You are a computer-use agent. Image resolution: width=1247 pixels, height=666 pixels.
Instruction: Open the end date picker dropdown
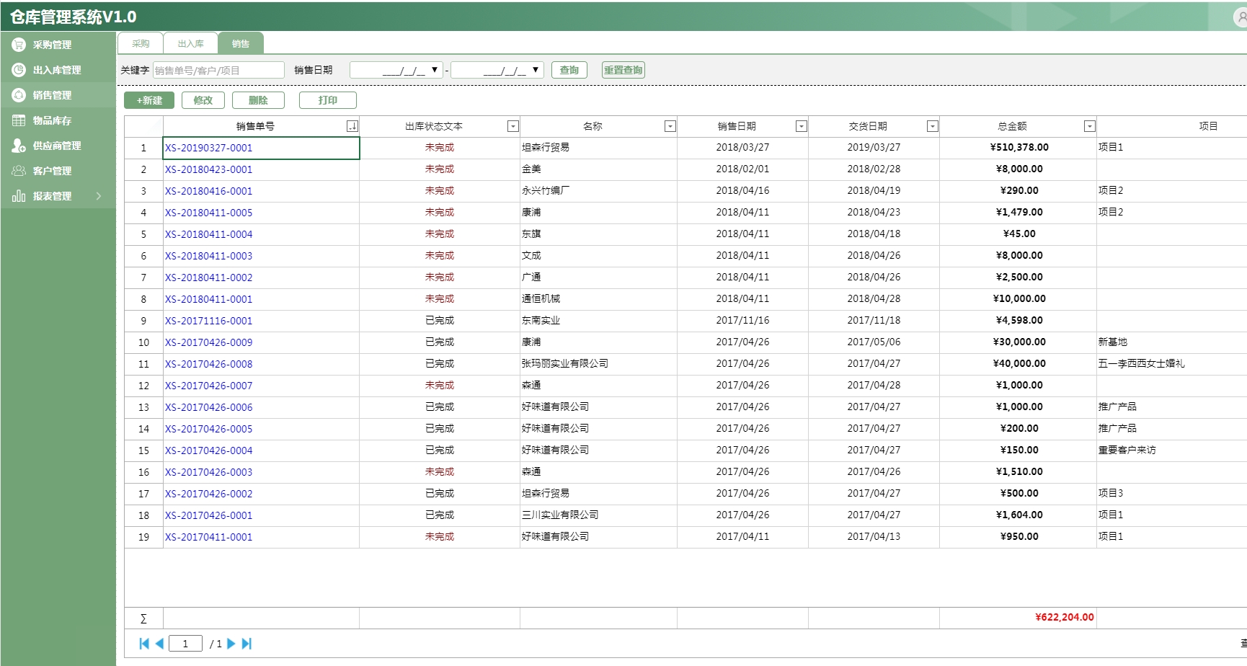pyautogui.click(x=536, y=70)
